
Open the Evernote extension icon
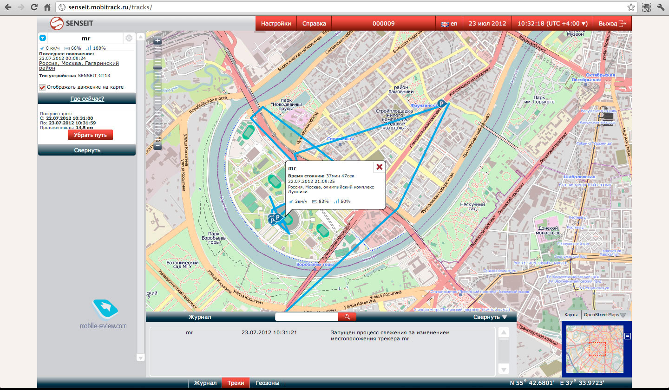point(646,7)
